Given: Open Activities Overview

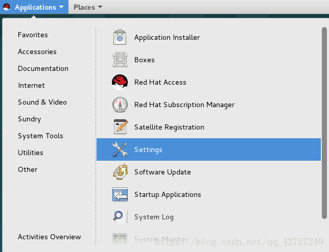Looking at the screenshot, I should [x=50, y=237].
